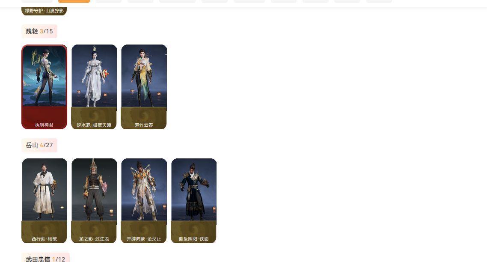Viewport: 487px width, 262px height.
Task: Select 西行劫·杨戬 white robe skin
Action: [44, 201]
